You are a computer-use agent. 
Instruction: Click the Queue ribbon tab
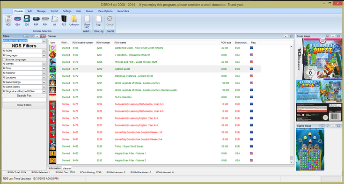(89, 11)
